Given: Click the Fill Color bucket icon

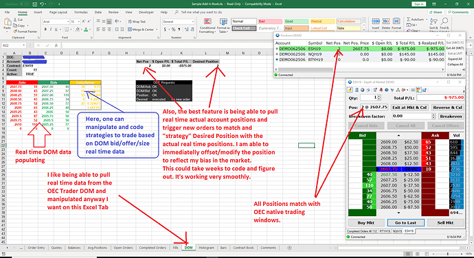Looking at the screenshot, I should click(x=78, y=30).
